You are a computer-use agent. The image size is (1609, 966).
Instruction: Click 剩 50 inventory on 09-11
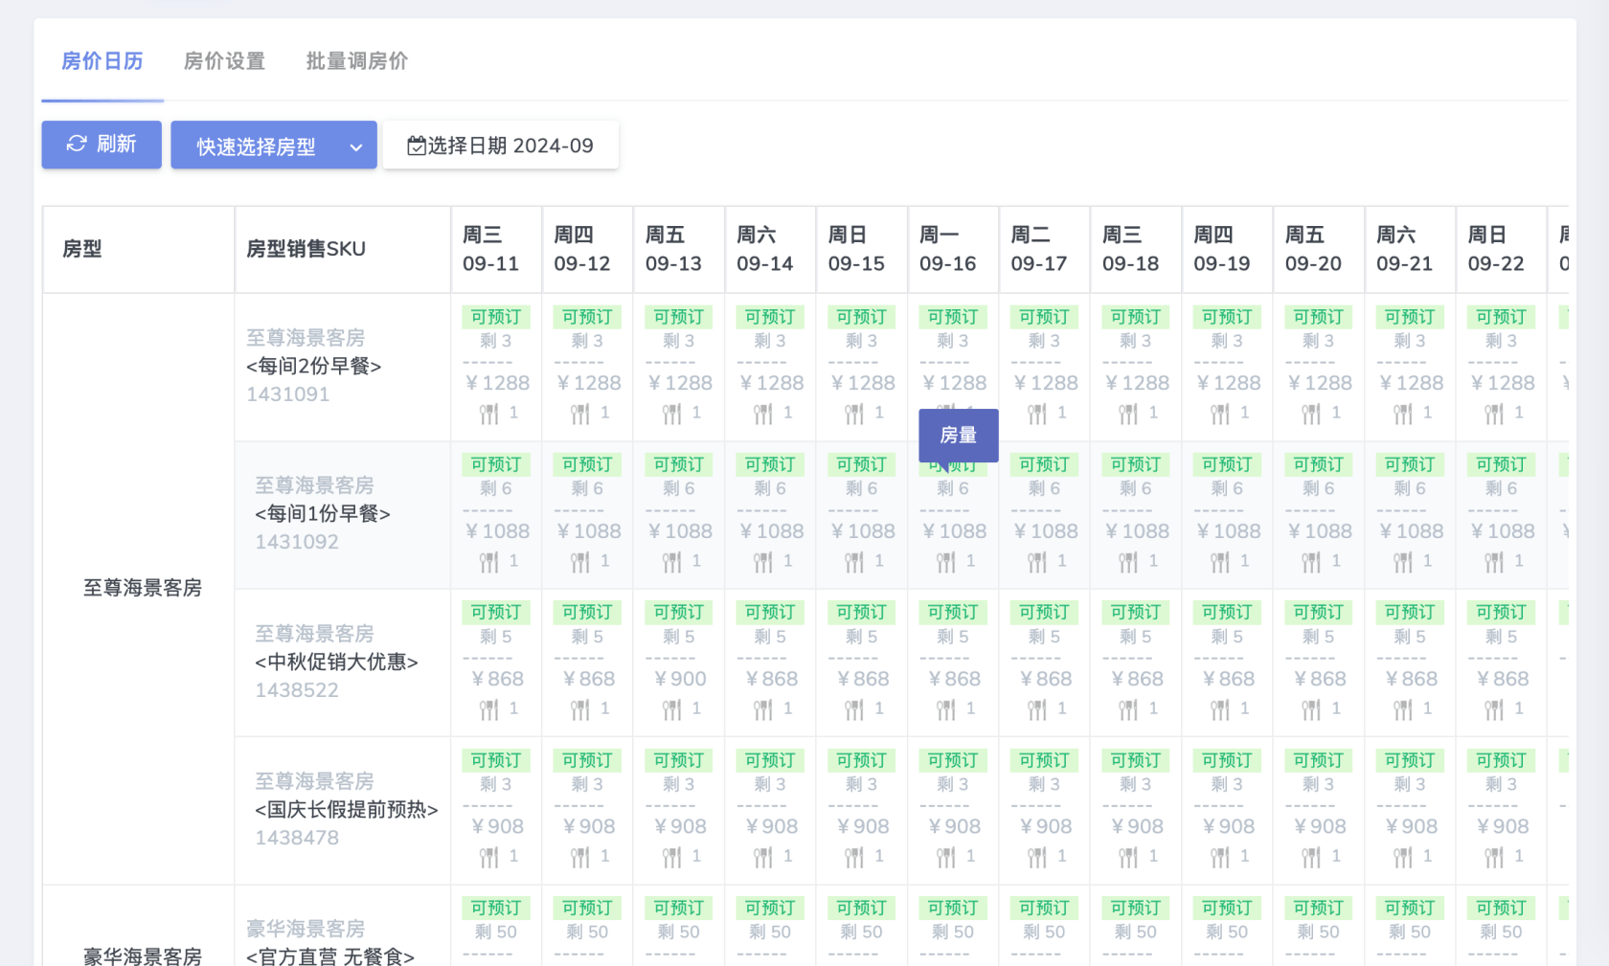point(496,932)
